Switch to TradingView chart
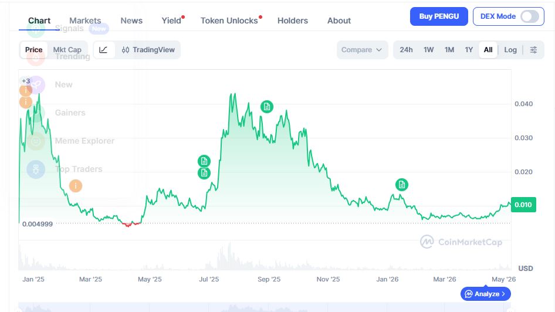555x312 pixels. tap(148, 50)
